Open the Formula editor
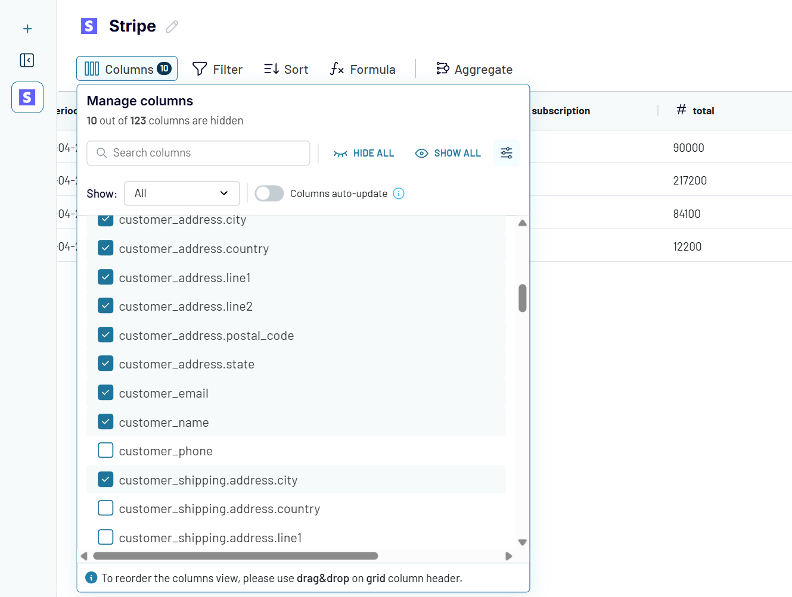792x597 pixels. [x=363, y=69]
